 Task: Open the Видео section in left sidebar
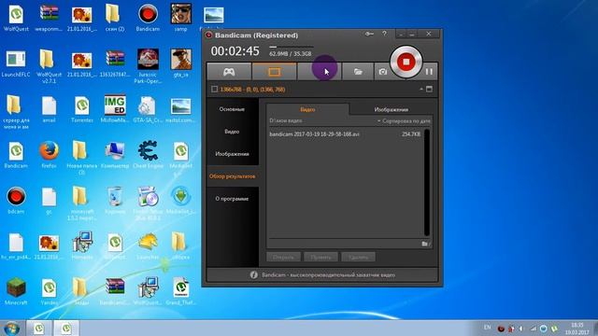click(x=232, y=132)
